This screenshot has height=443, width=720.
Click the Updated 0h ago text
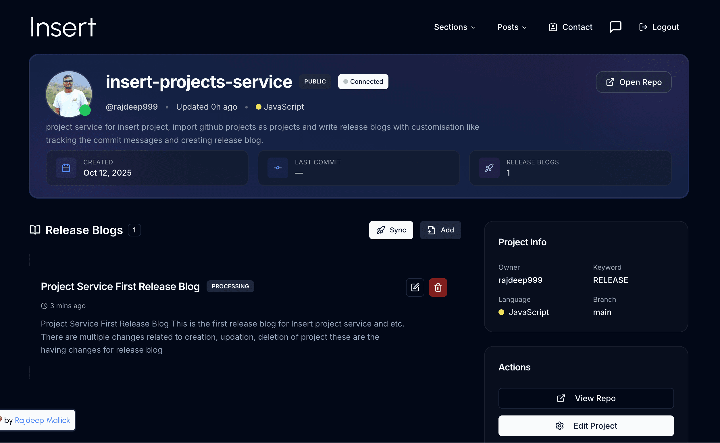click(207, 107)
